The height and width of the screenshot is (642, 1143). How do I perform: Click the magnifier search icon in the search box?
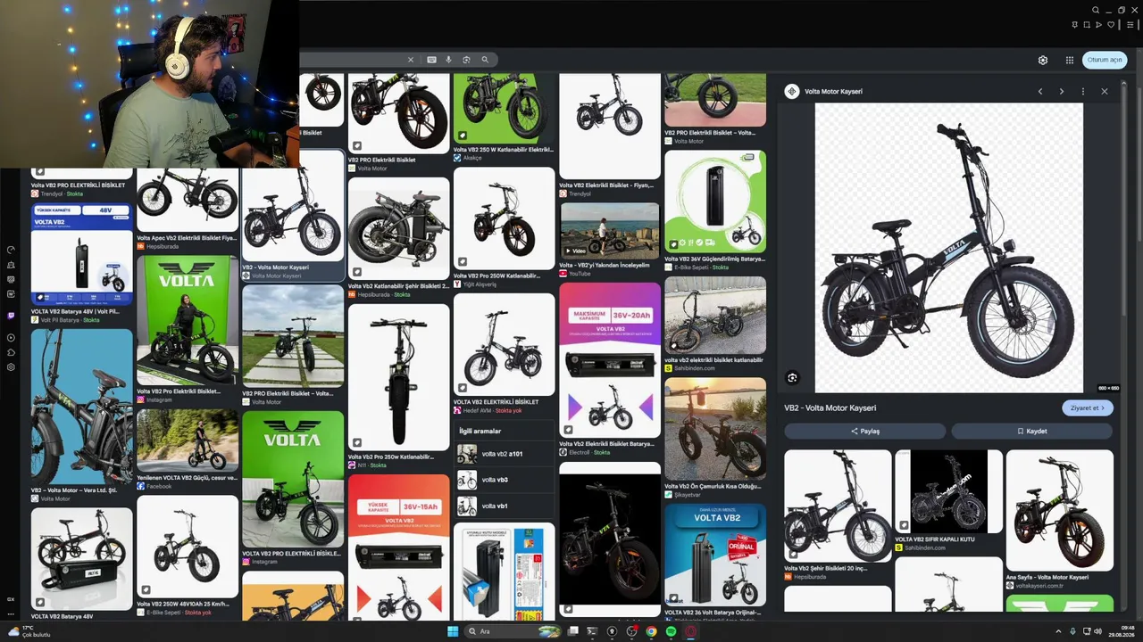click(485, 60)
